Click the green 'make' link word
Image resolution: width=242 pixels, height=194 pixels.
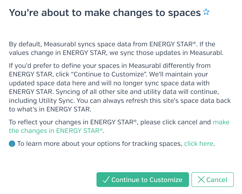click(x=221, y=122)
